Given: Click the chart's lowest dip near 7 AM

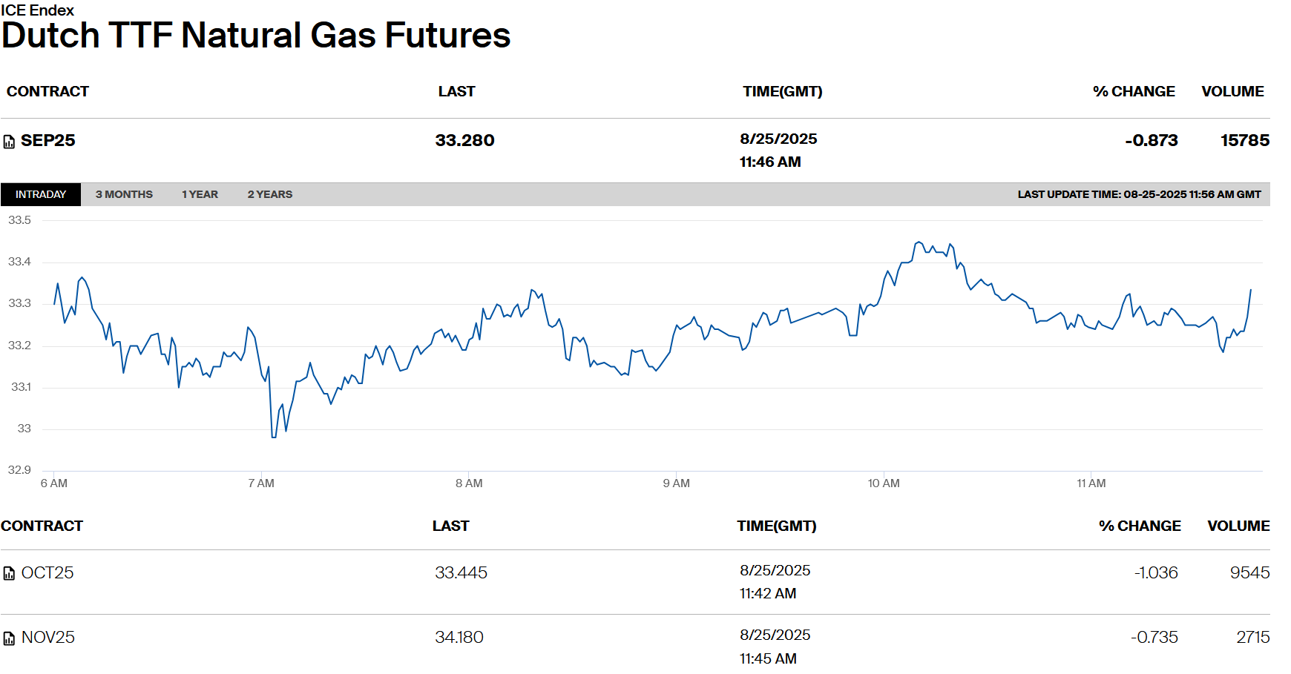Looking at the screenshot, I should 274,437.
